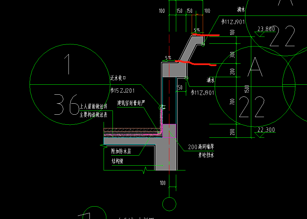Image resolution: width=307 pixels, height=219 pixels.
Task: Click the magenta plain-concrete water-stop rectangle
Action: tap(169, 131)
